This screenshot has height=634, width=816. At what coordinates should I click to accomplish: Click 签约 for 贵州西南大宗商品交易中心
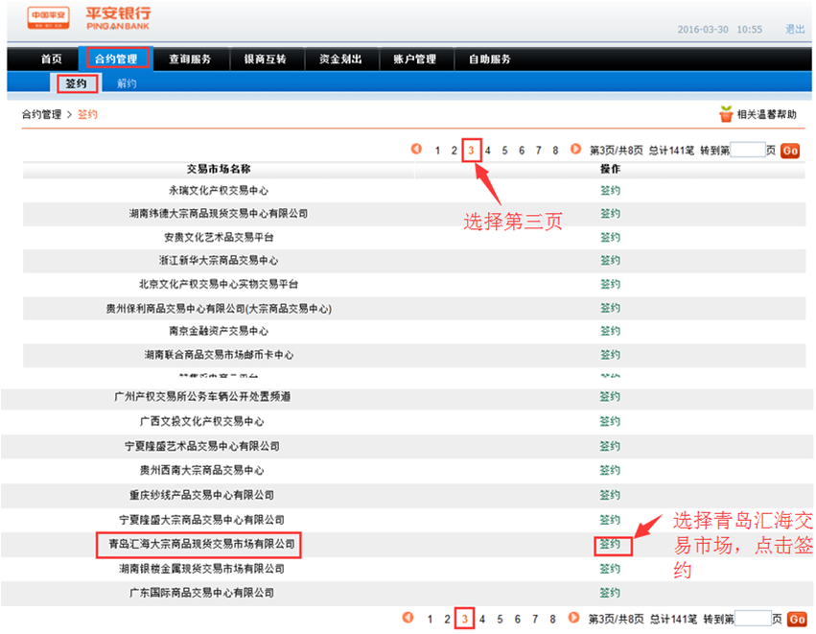[x=610, y=470]
